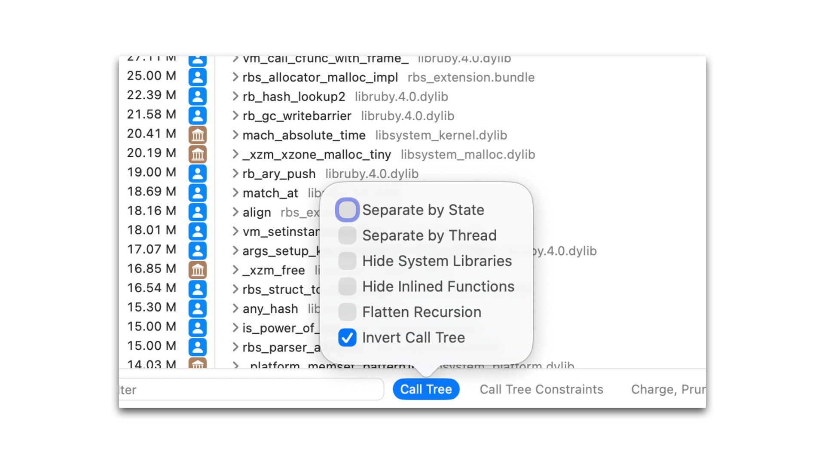
Task: Enable Separate by State checkbox
Action: (347, 210)
